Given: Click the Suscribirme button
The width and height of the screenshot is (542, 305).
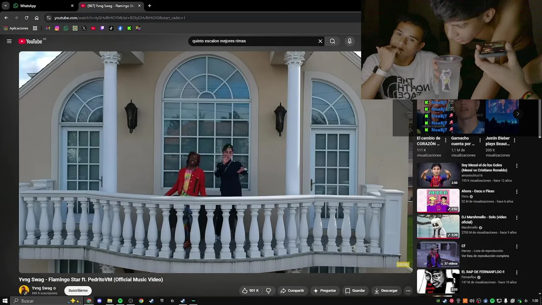Looking at the screenshot, I should [x=78, y=291].
